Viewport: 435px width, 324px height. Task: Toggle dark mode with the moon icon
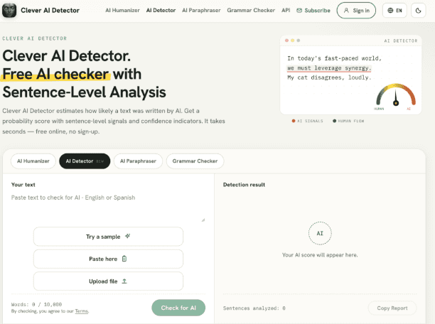[419, 11]
